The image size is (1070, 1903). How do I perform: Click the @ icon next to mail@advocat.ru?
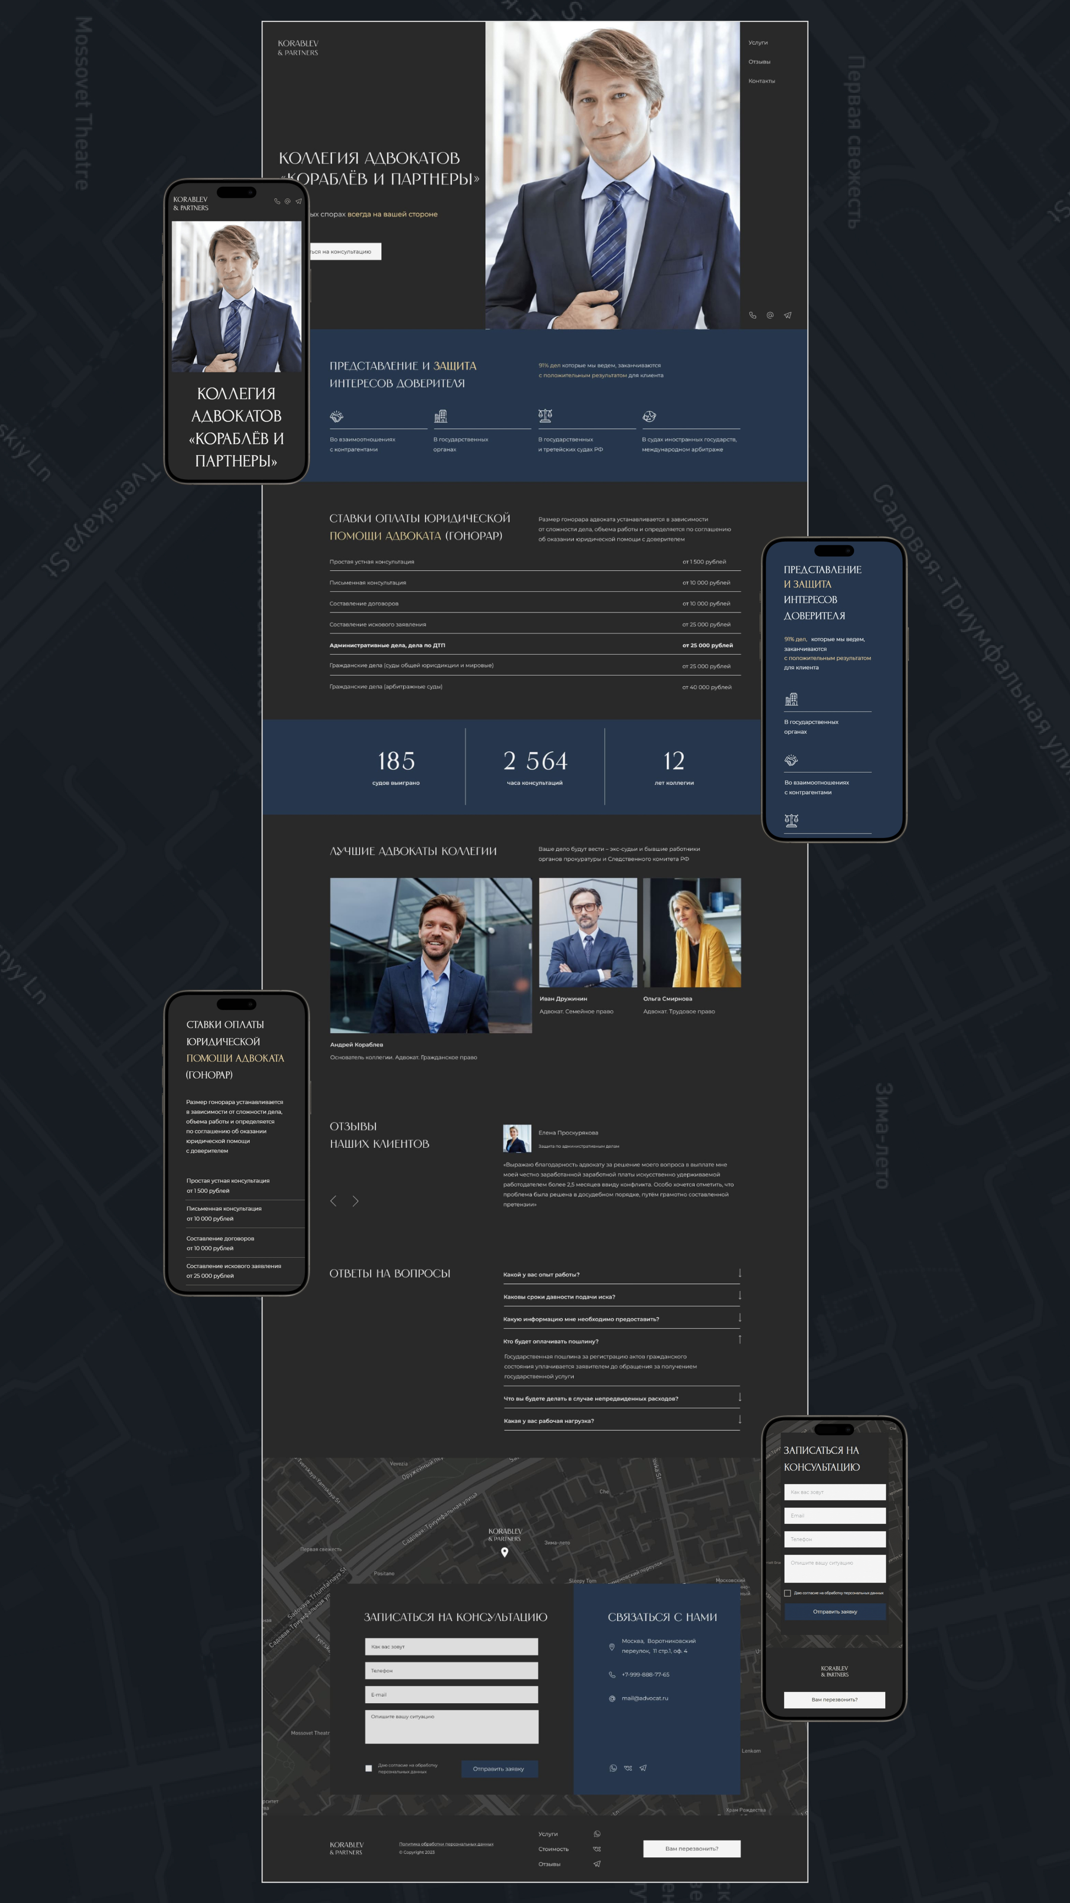click(611, 1698)
